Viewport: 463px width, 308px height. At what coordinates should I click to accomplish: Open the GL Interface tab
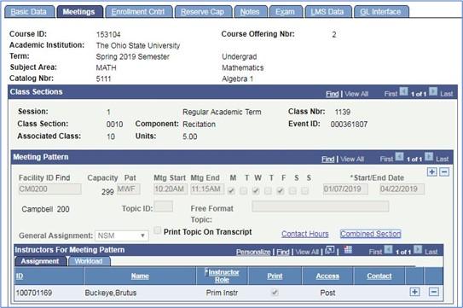click(x=381, y=12)
